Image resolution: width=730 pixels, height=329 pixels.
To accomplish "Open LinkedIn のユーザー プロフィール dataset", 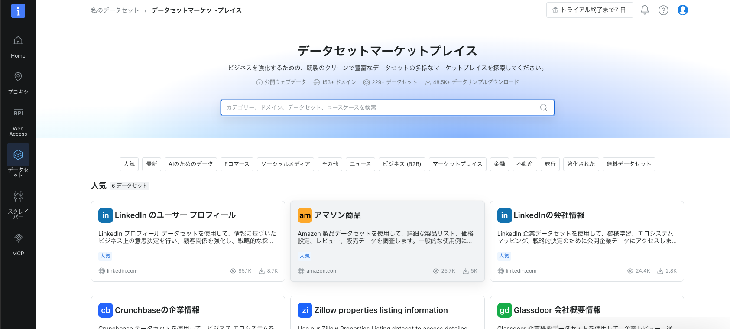I will click(188, 241).
